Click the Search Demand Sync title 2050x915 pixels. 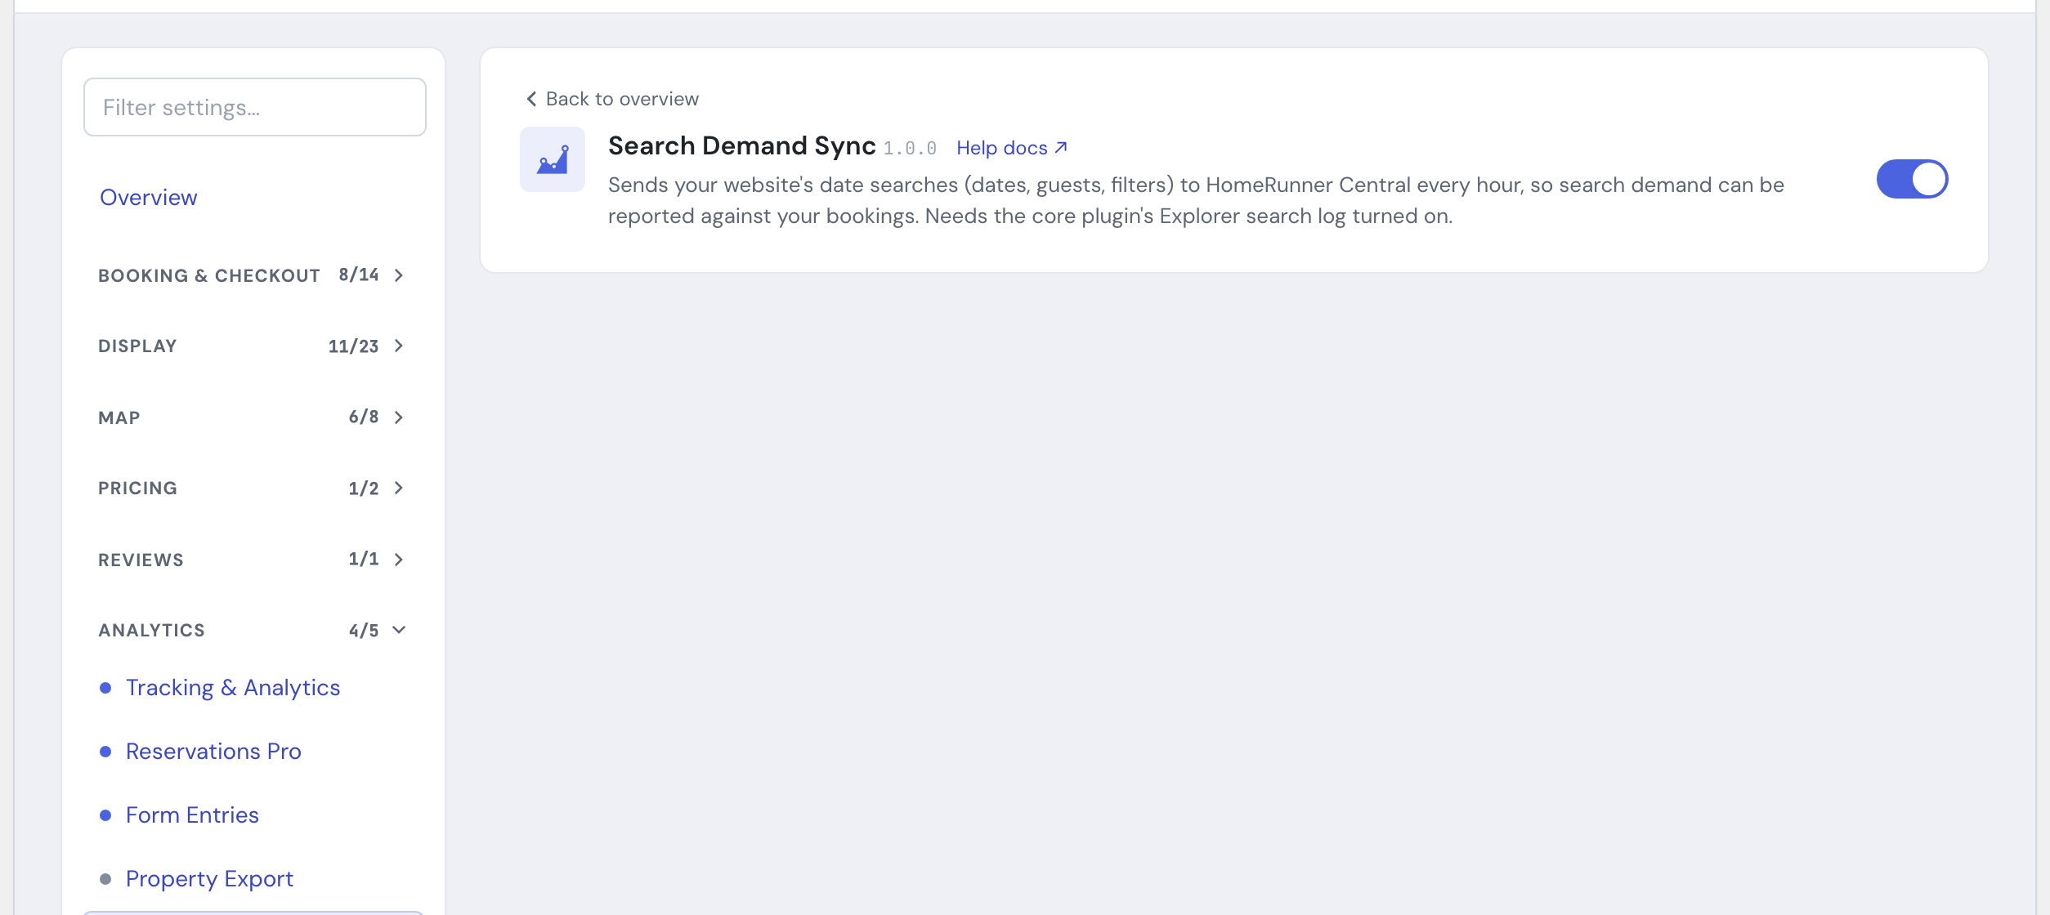[741, 145]
